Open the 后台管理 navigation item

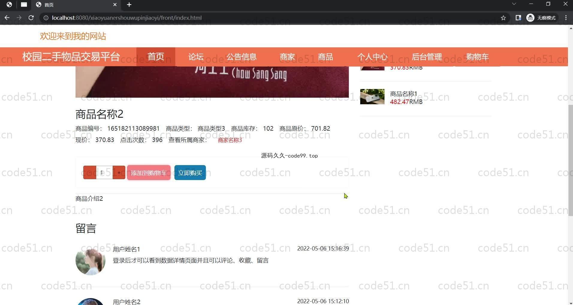pyautogui.click(x=427, y=57)
